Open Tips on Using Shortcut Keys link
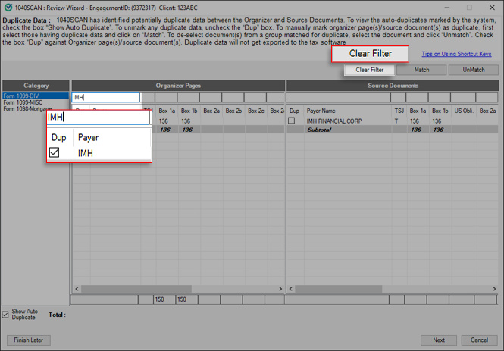The width and height of the screenshot is (504, 351). point(456,54)
